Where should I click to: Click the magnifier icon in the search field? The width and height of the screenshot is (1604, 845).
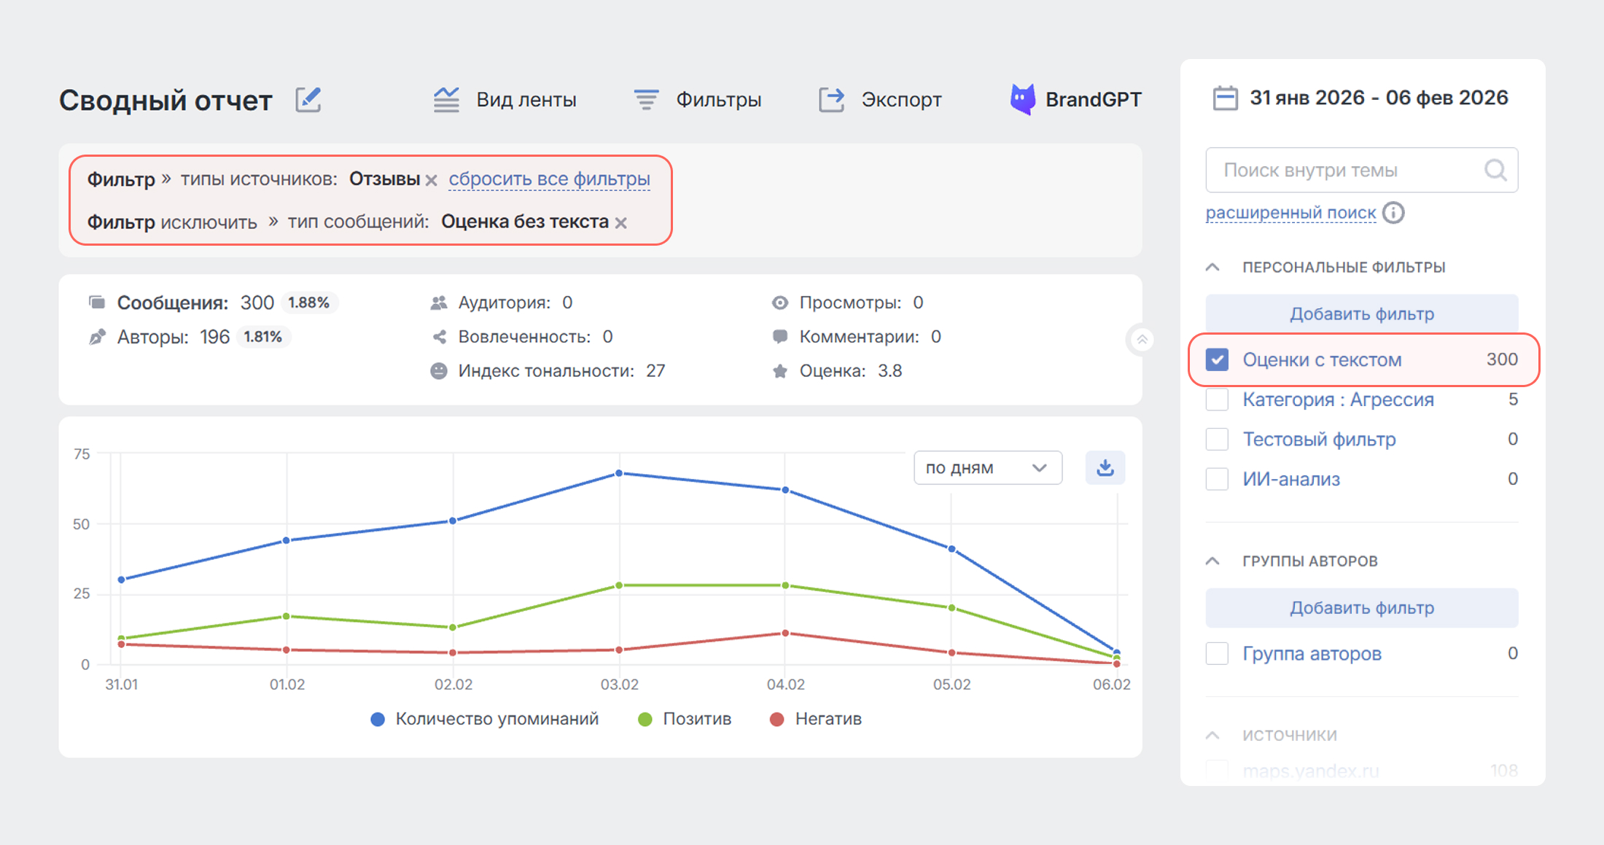[1495, 170]
